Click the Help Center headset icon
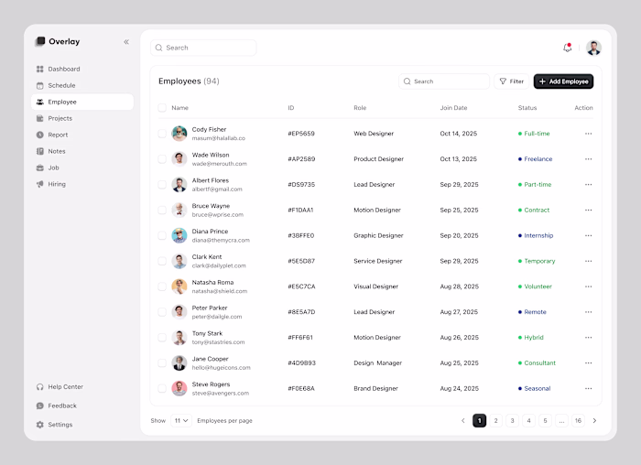The width and height of the screenshot is (641, 465). point(40,386)
